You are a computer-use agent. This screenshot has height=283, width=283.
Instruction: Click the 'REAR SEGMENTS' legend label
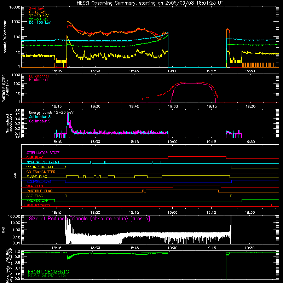pyautogui.click(x=47, y=276)
